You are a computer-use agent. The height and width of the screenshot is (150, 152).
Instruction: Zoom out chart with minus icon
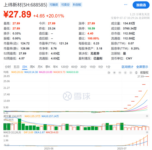click(x=120, y=72)
